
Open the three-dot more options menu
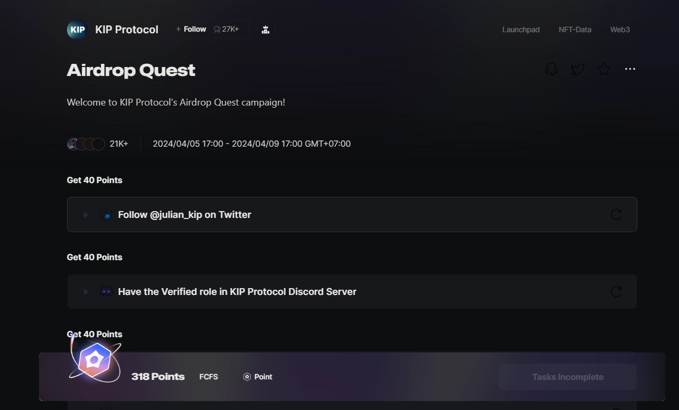click(x=630, y=69)
